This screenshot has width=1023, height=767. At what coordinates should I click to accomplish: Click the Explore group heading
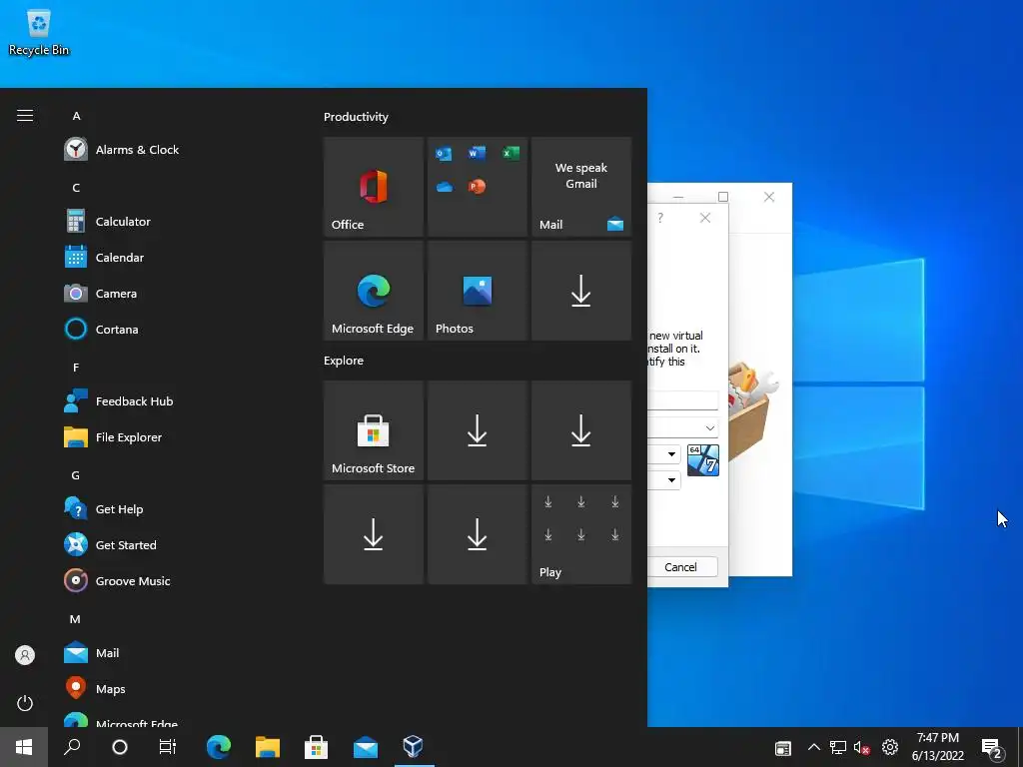[x=344, y=361]
